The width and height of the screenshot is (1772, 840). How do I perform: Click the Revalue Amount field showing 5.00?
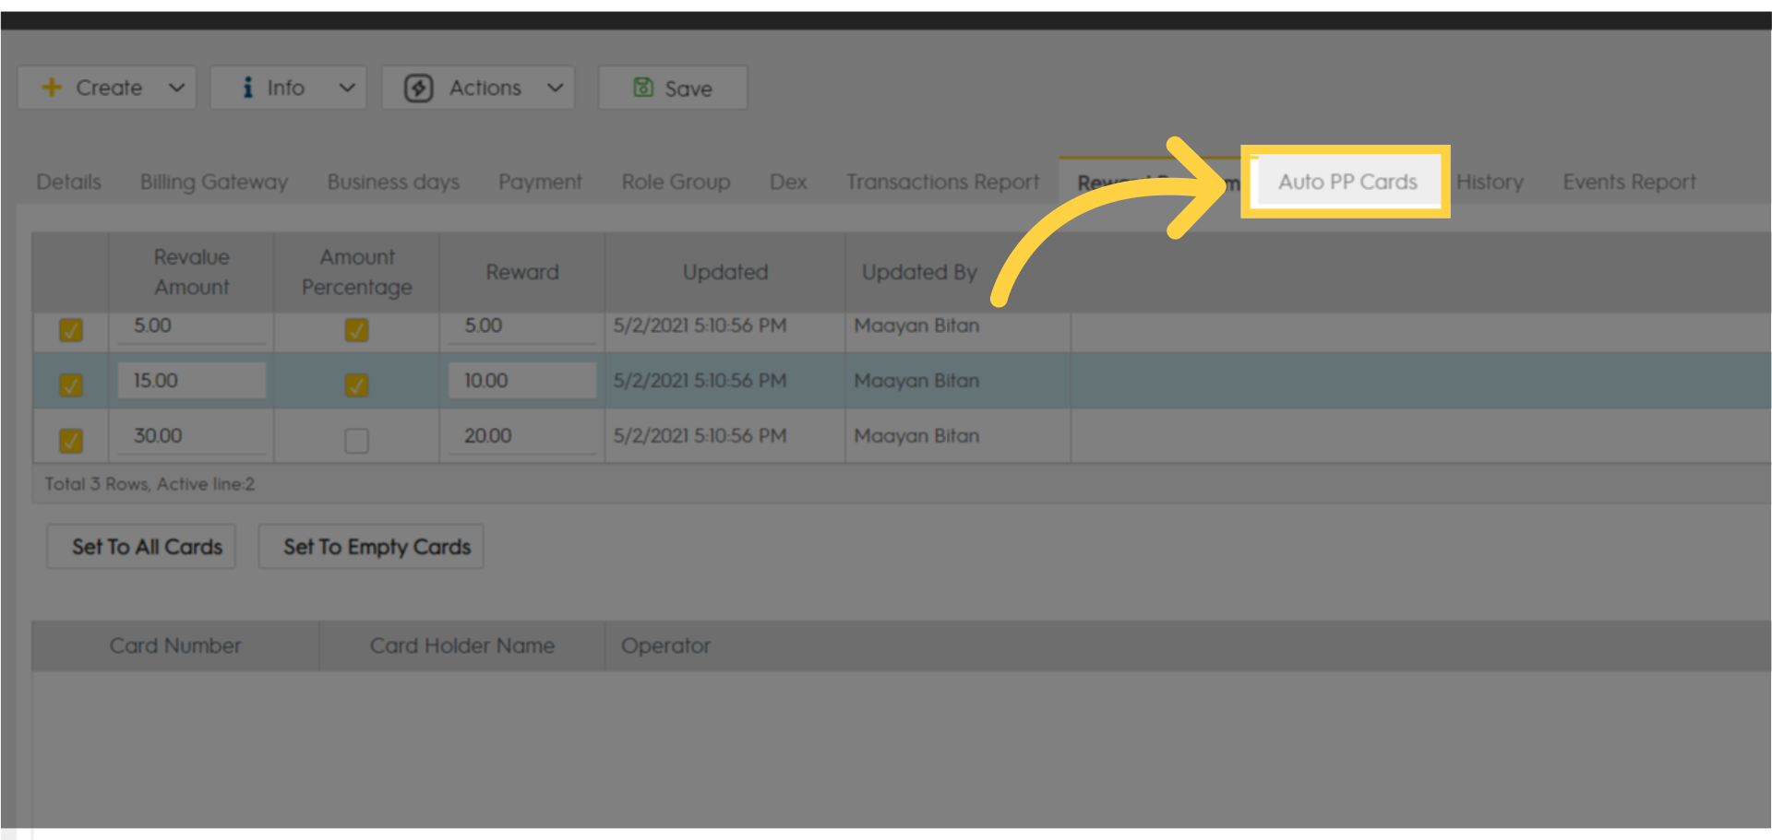pyautogui.click(x=192, y=327)
